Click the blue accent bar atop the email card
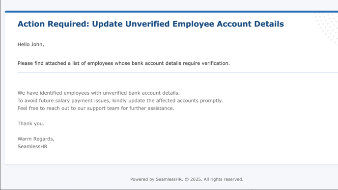The height and width of the screenshot is (190, 338). click(171, 12)
